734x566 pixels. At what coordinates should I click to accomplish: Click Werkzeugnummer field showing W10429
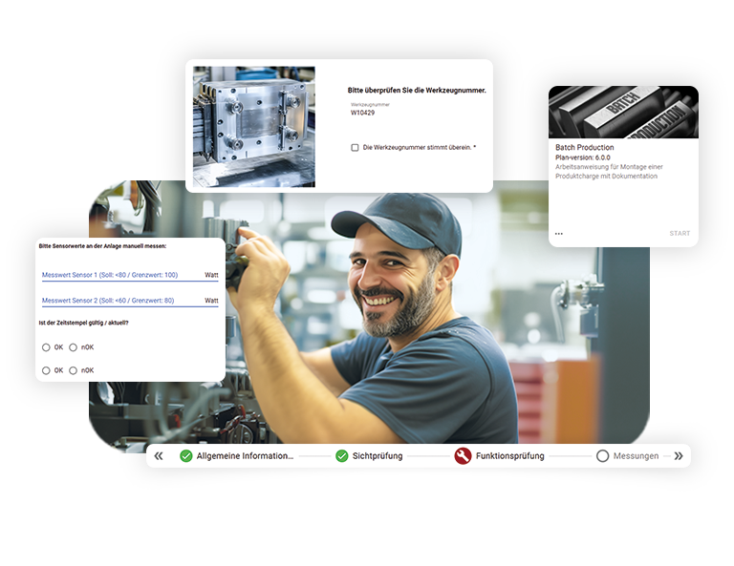(370, 110)
